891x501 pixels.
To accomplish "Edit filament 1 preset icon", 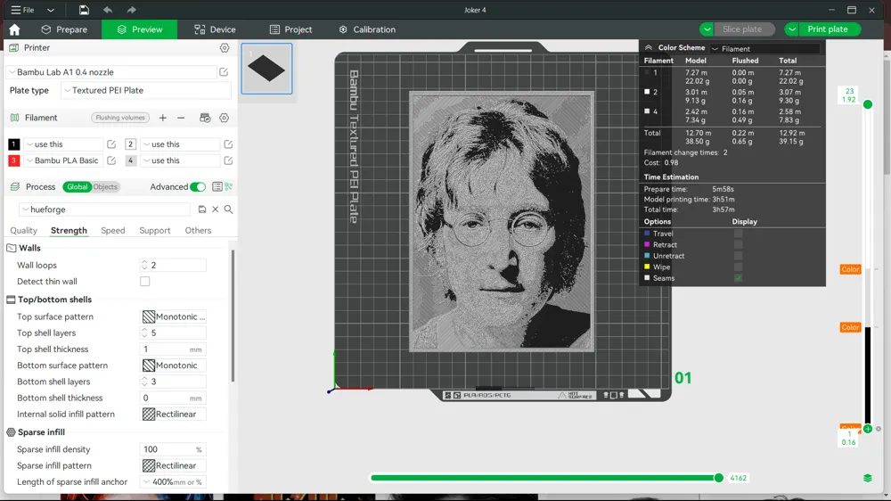I will [x=111, y=144].
